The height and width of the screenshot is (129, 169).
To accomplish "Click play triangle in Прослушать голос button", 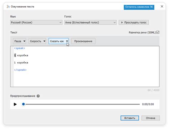I will click(122, 22).
